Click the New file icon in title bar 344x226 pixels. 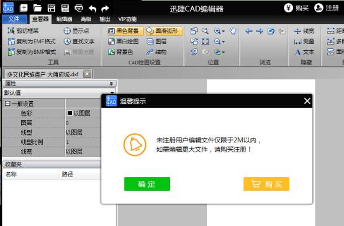pyautogui.click(x=24, y=8)
